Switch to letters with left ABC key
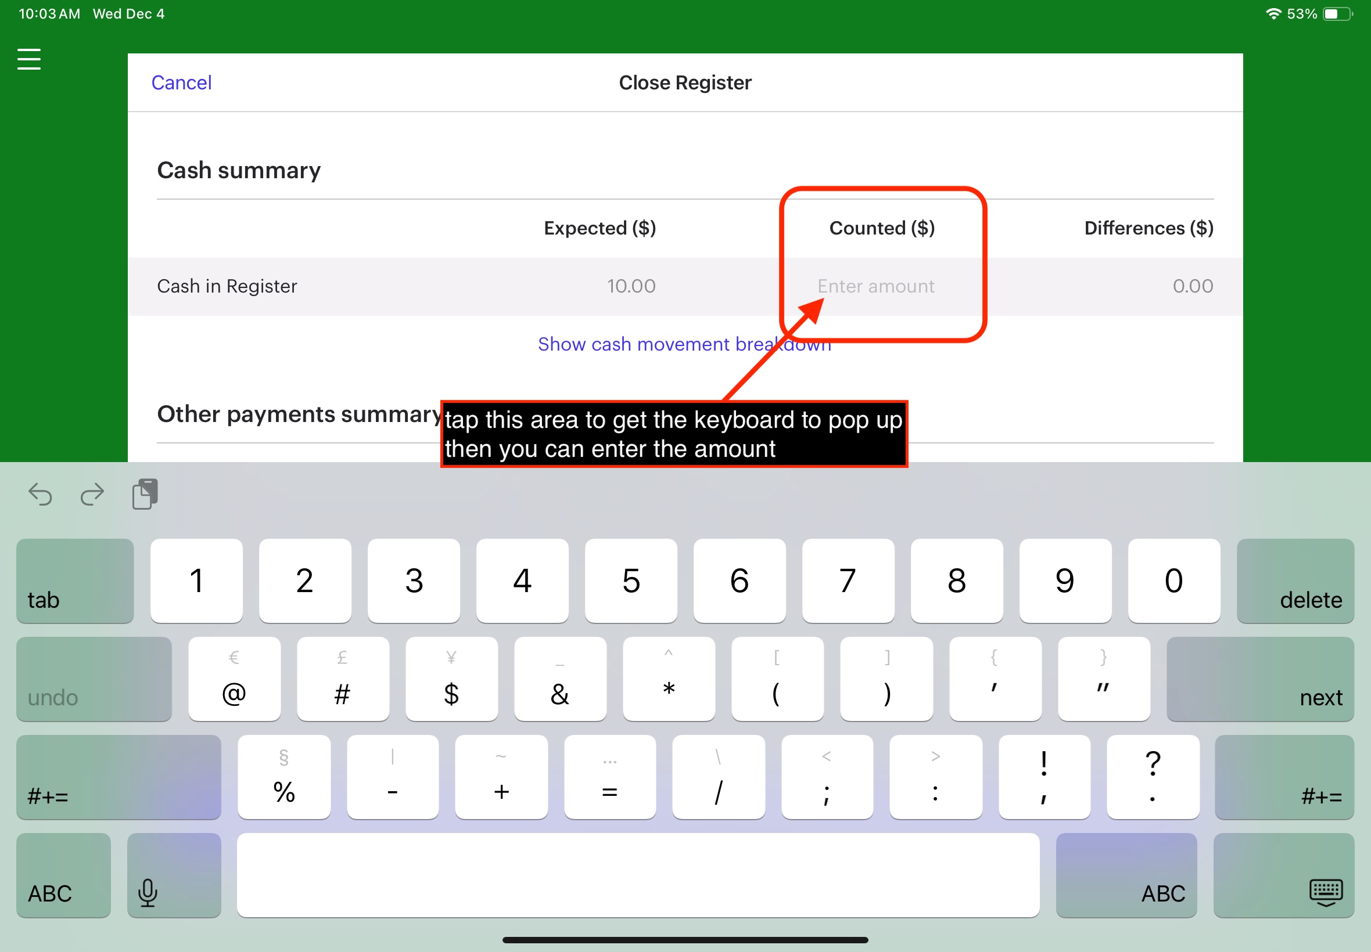Viewport: 1371px width, 952px height. [x=63, y=875]
